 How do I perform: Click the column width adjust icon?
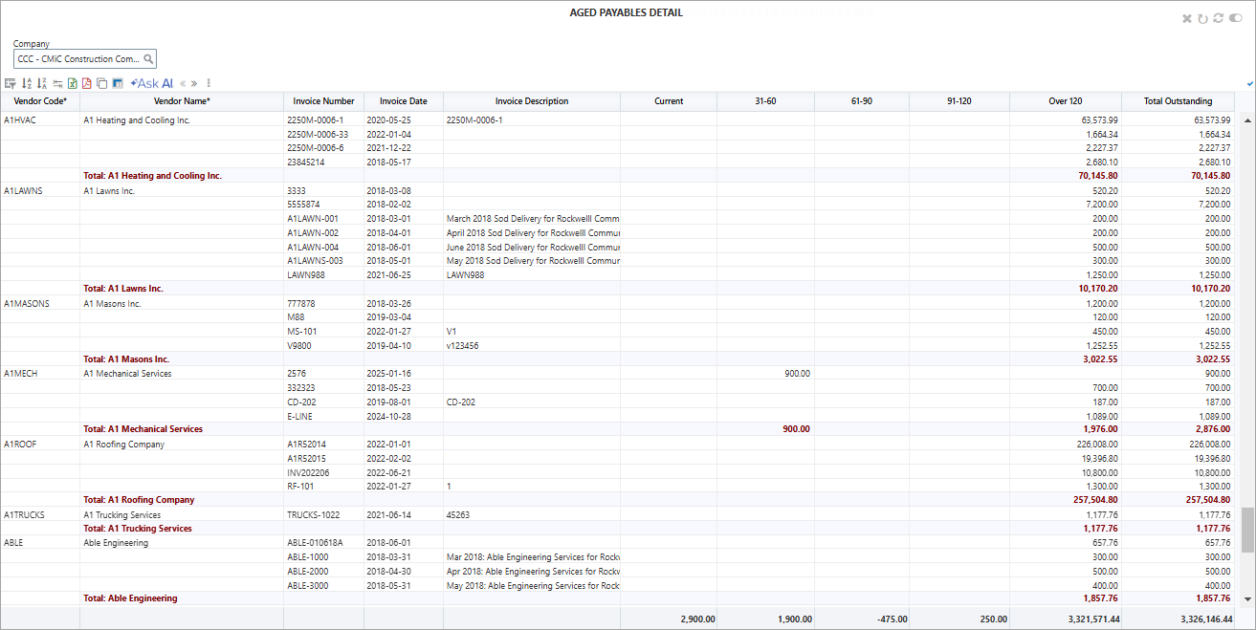pyautogui.click(x=57, y=83)
